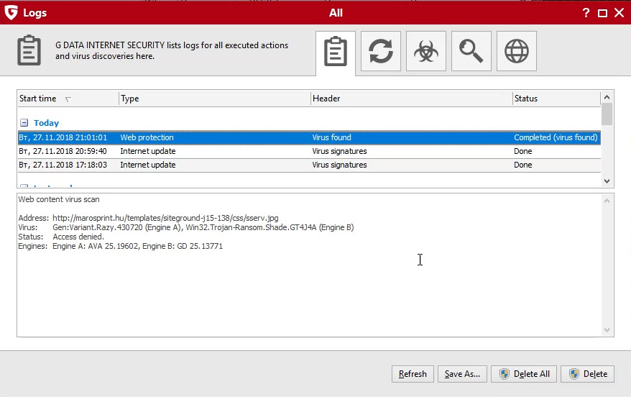This screenshot has height=397, width=631.
Task: Open web protection logs via globe icon
Action: click(x=516, y=51)
